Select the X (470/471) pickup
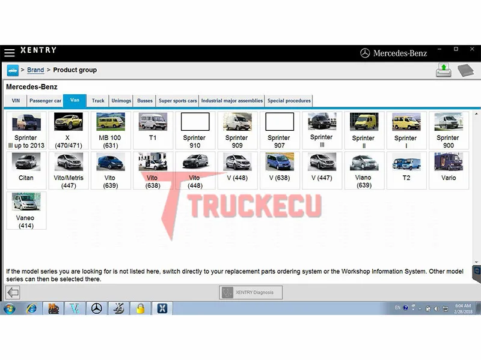This screenshot has height=360, width=481. pyautogui.click(x=69, y=130)
